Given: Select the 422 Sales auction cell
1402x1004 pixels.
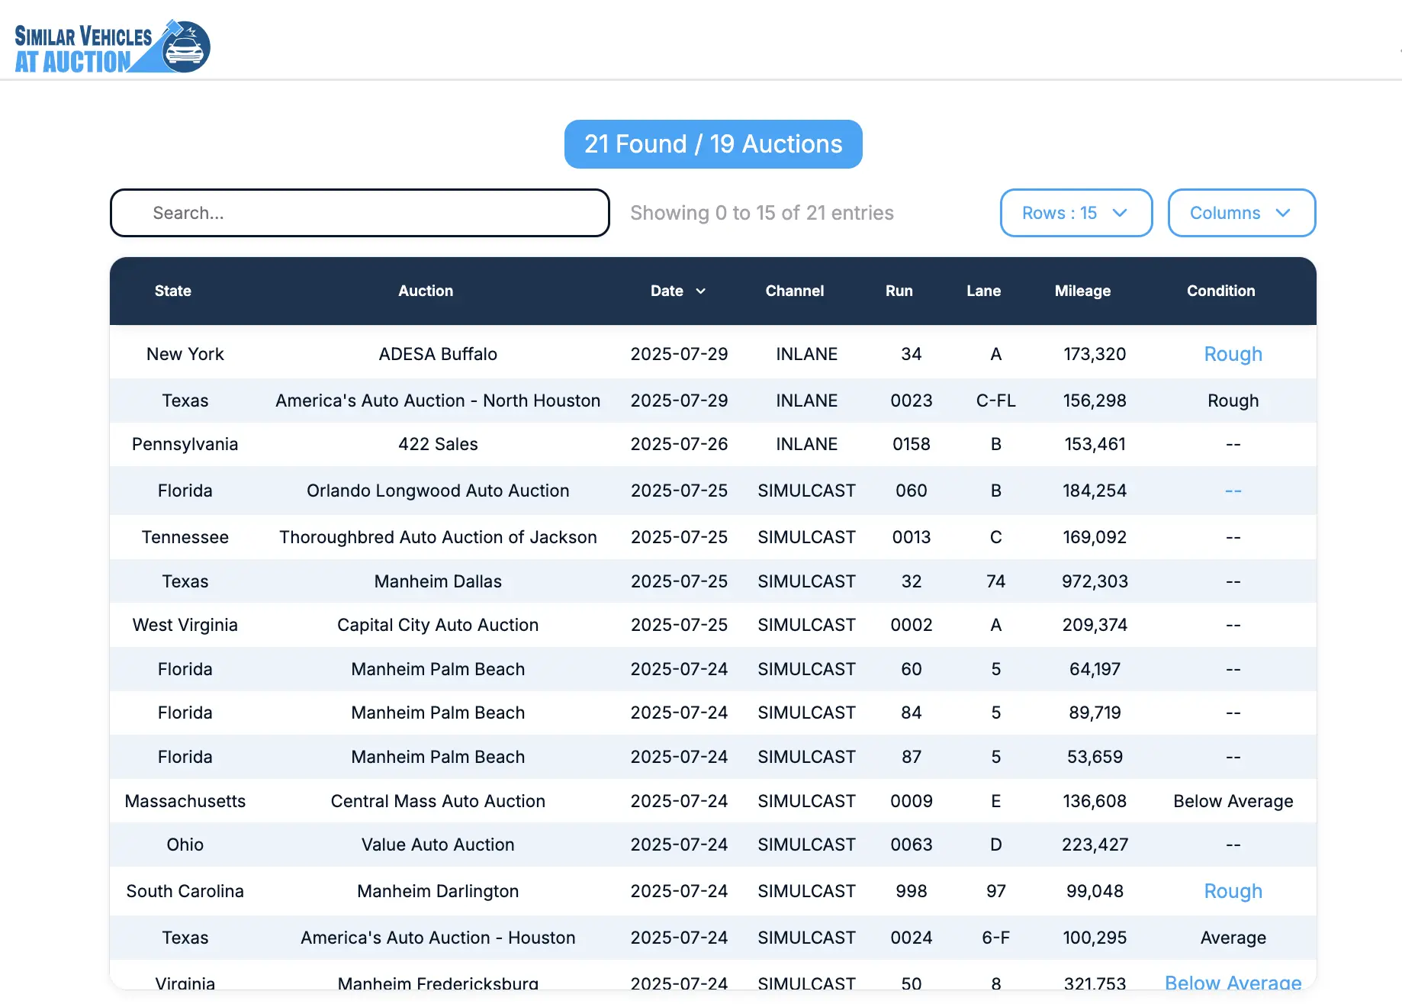Looking at the screenshot, I should tap(438, 444).
